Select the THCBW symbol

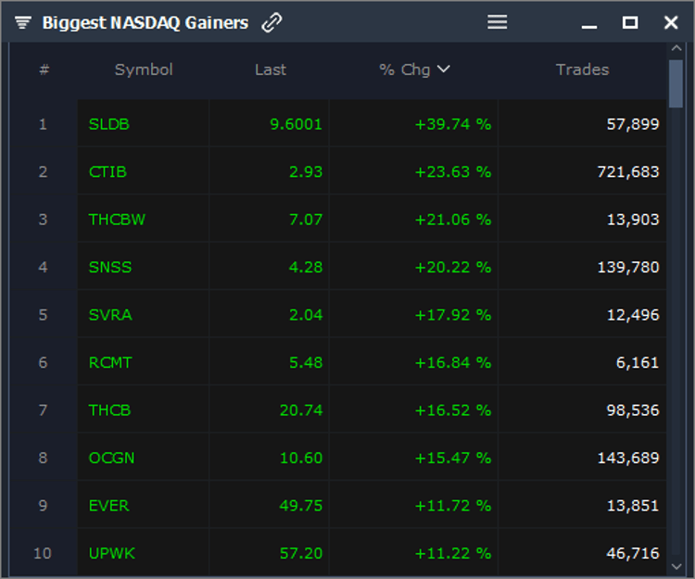click(117, 220)
